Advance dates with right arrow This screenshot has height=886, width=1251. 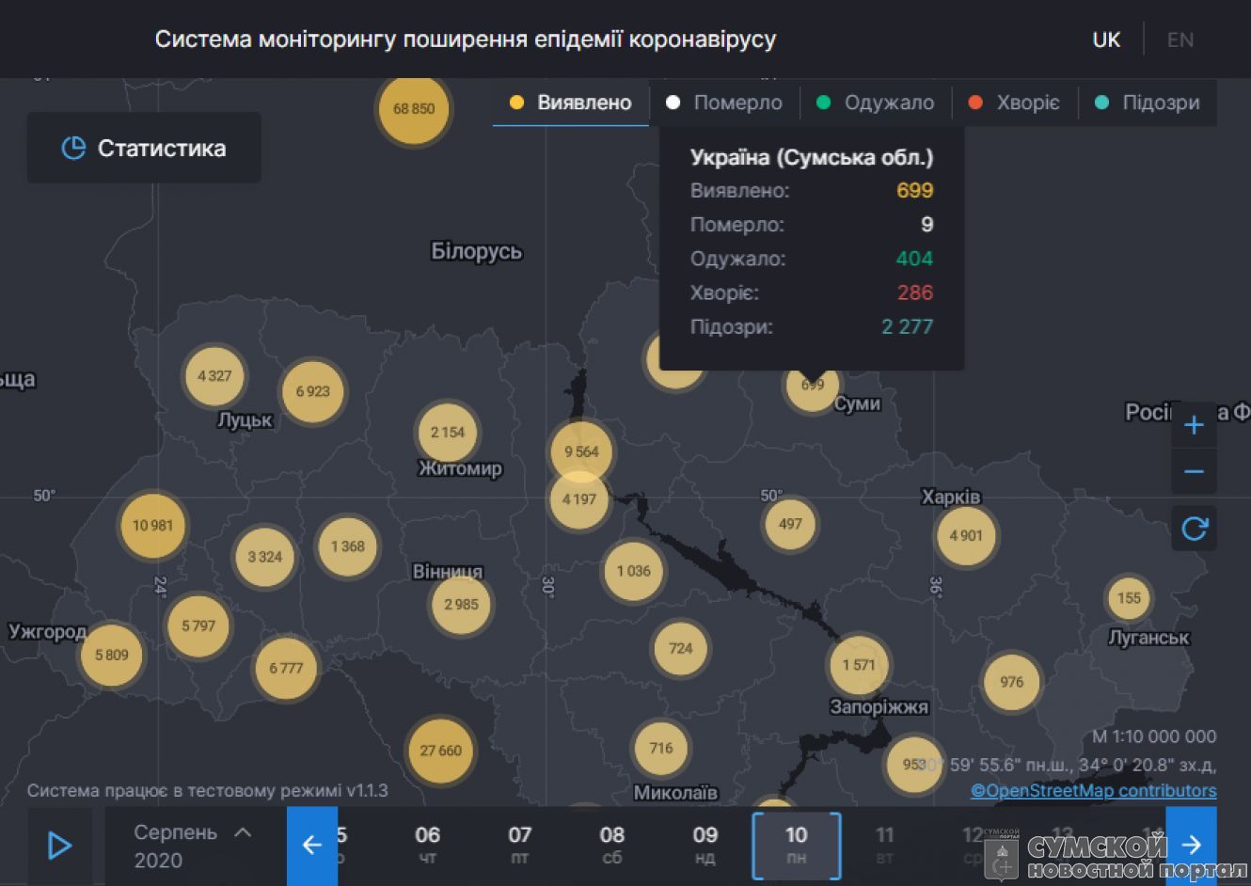[1191, 846]
